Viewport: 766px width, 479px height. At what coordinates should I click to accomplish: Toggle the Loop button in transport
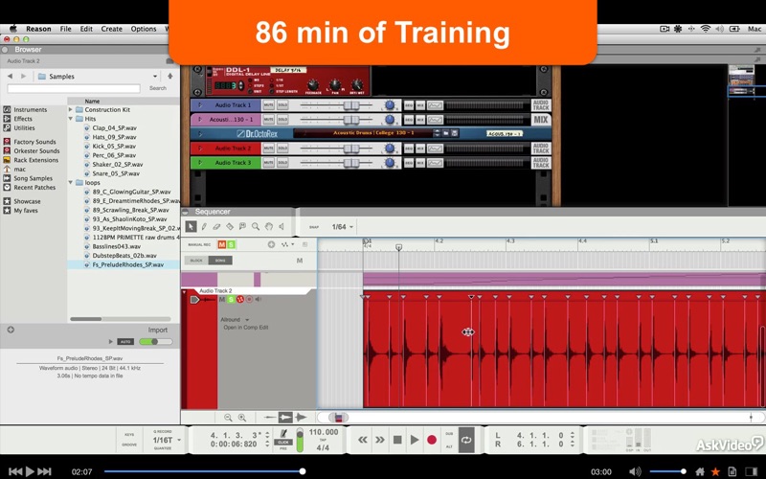466,440
